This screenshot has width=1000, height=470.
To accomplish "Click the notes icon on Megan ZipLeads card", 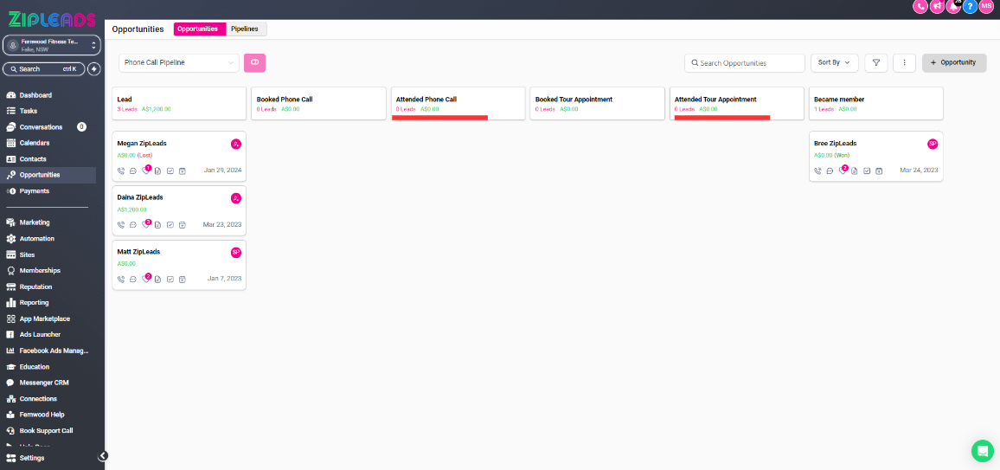I will [x=157, y=171].
